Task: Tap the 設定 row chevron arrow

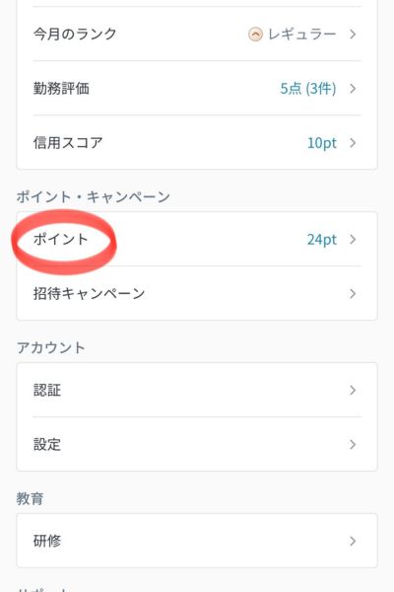Action: [x=353, y=444]
